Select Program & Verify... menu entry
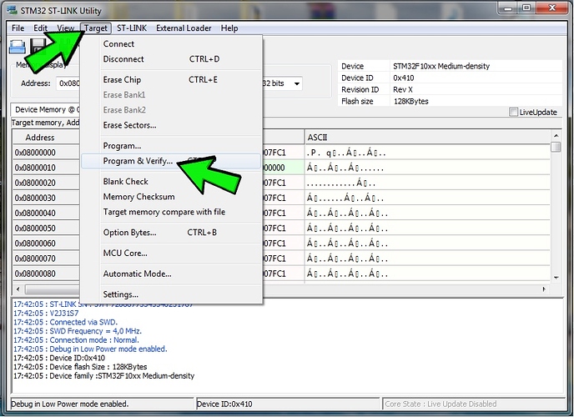574x417 pixels. click(171, 161)
